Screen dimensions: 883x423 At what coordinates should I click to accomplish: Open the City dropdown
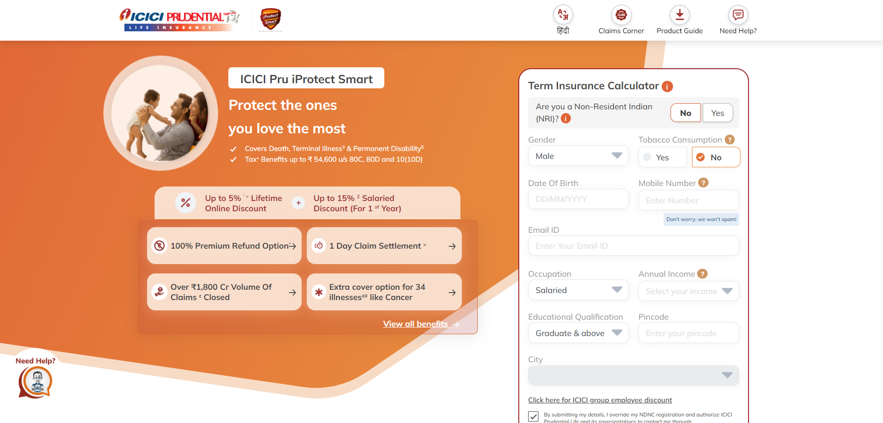tap(633, 375)
